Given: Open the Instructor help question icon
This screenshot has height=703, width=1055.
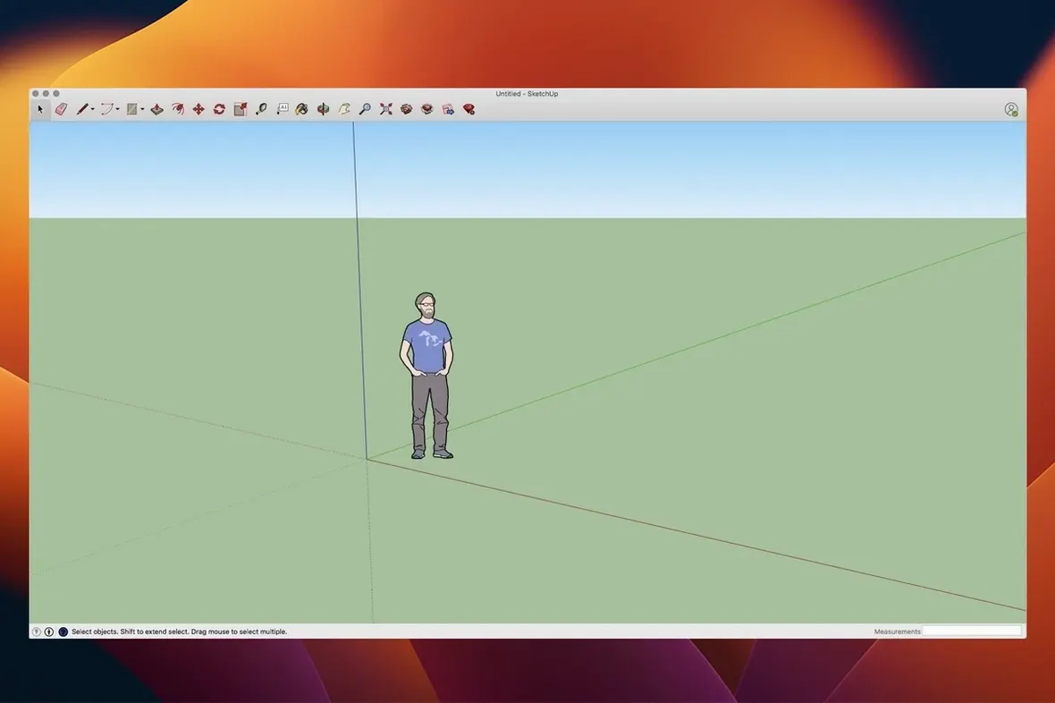Looking at the screenshot, I should pos(63,631).
